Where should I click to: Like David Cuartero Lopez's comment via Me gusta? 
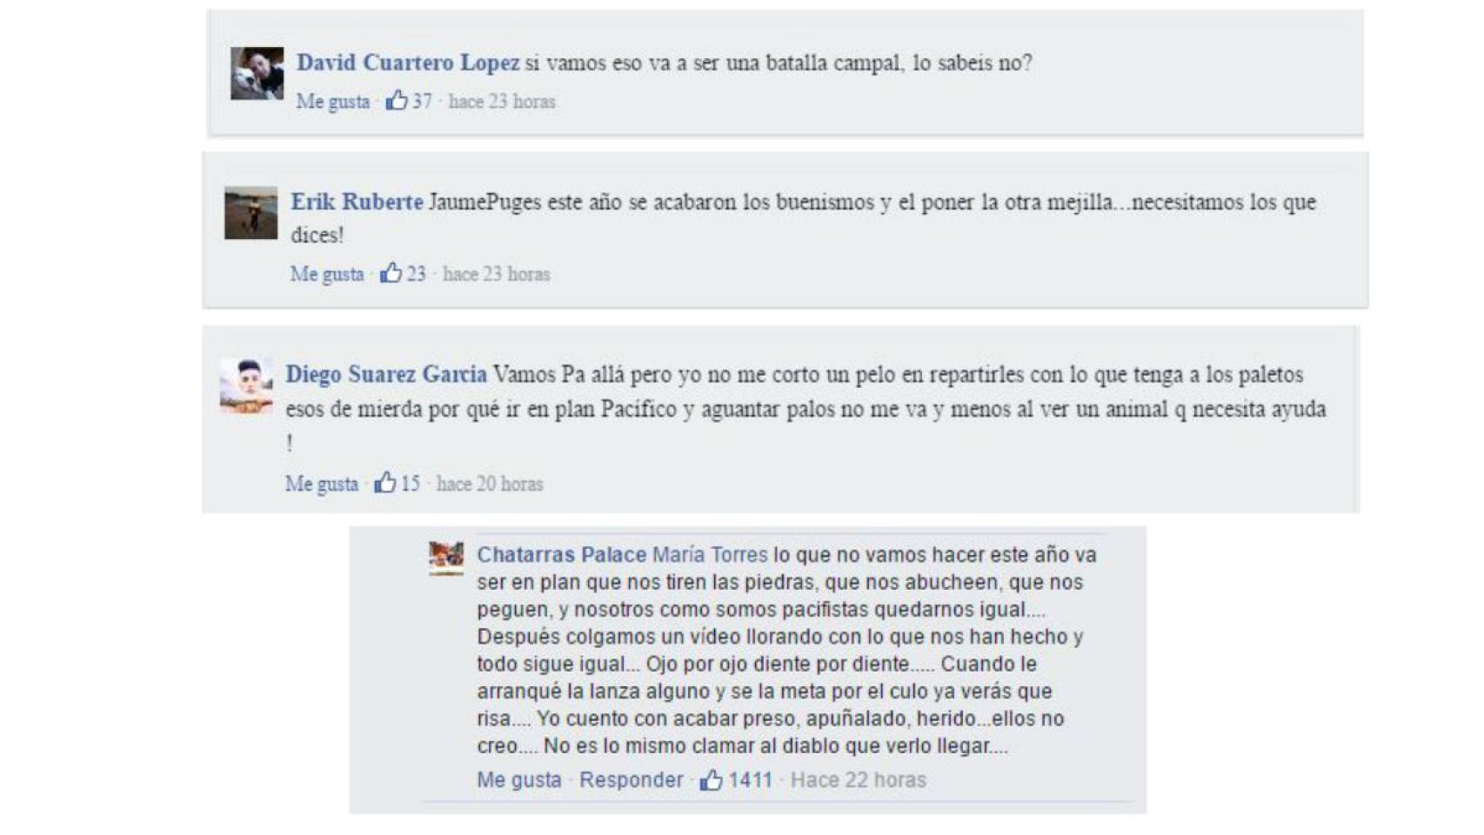click(x=333, y=101)
